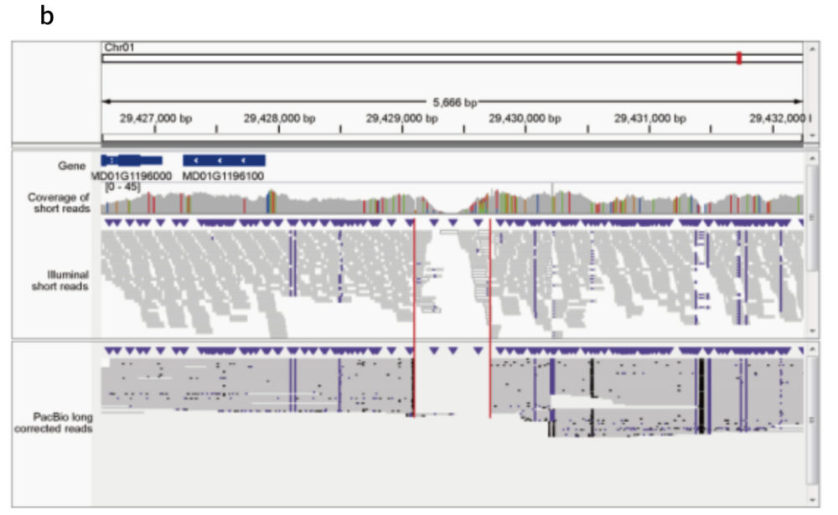Select the MD01G1196000 gene feature
Screen dimensions: 838x515
[132, 160]
